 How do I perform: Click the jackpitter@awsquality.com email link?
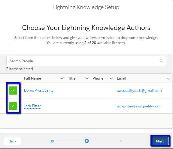139,106
